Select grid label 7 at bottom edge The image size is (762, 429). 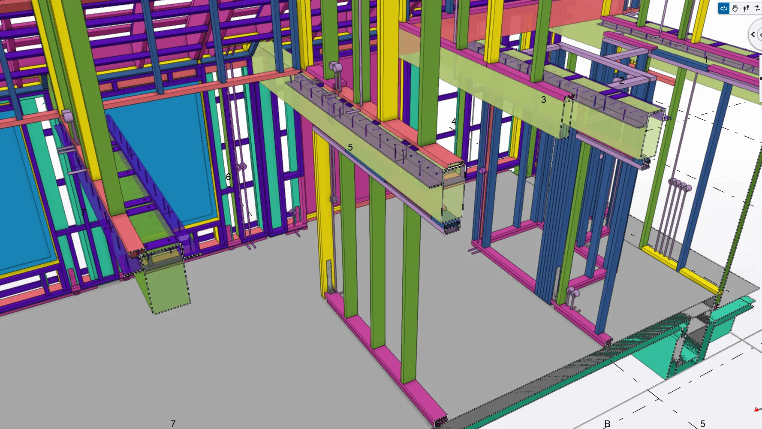pyautogui.click(x=173, y=424)
